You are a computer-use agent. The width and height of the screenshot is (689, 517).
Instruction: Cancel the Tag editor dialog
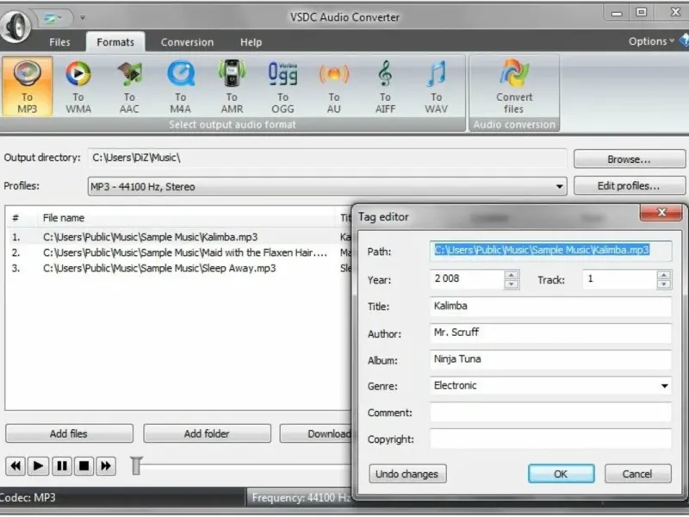(x=637, y=474)
